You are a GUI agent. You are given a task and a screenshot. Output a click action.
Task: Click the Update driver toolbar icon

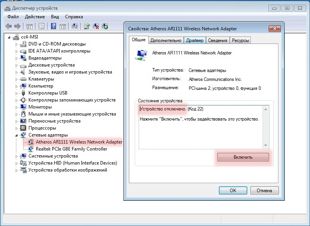87,26
